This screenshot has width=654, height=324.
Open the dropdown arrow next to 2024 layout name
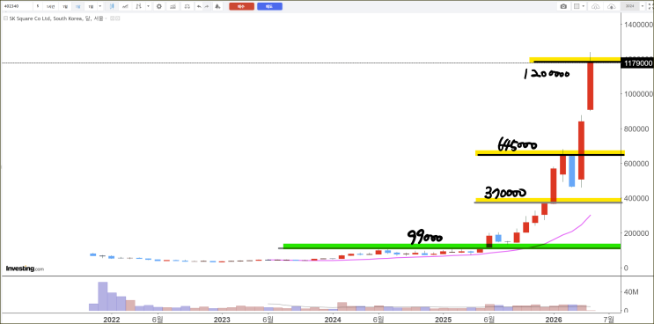[643, 6]
